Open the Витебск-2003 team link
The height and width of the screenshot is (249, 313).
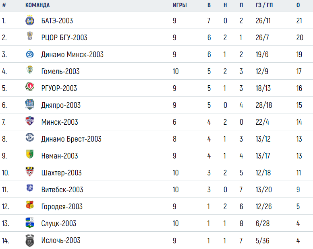pos(62,189)
